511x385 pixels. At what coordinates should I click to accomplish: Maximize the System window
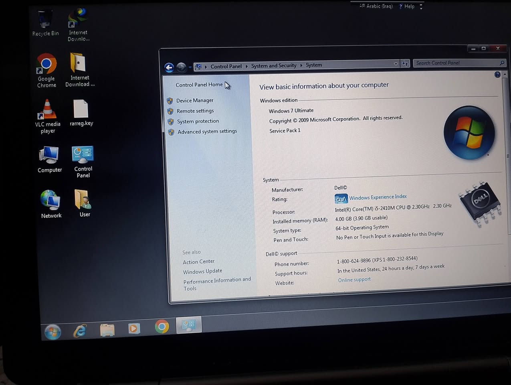(x=484, y=49)
